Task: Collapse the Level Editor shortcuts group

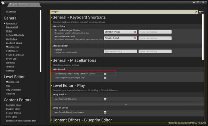Action: 53,26
